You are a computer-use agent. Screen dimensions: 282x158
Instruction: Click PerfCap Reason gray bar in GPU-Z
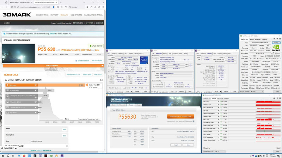(268, 131)
